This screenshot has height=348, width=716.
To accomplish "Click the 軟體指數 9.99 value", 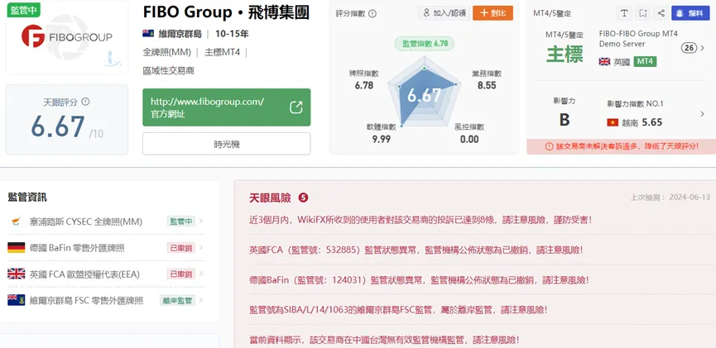I will 382,139.
